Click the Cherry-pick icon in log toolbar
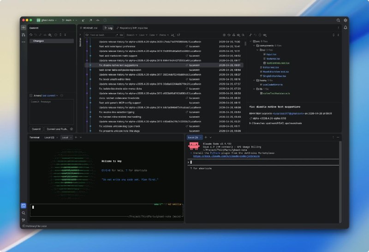The image size is (369, 252). 234,35
